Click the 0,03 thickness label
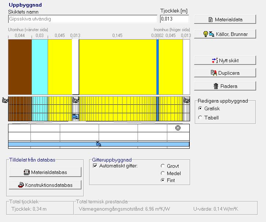The image size is (266, 222). [40, 36]
